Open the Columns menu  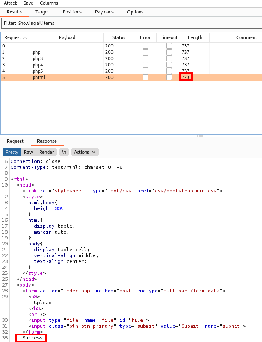point(49,3)
